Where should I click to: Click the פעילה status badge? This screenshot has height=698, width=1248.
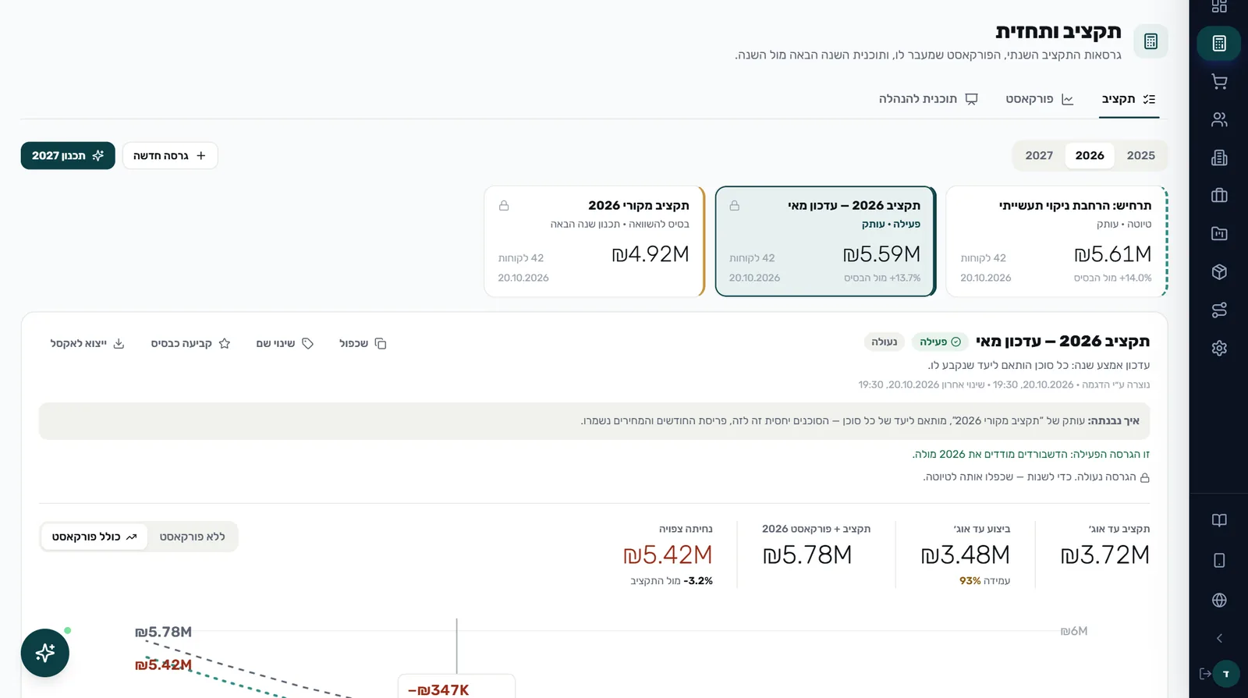tap(940, 342)
